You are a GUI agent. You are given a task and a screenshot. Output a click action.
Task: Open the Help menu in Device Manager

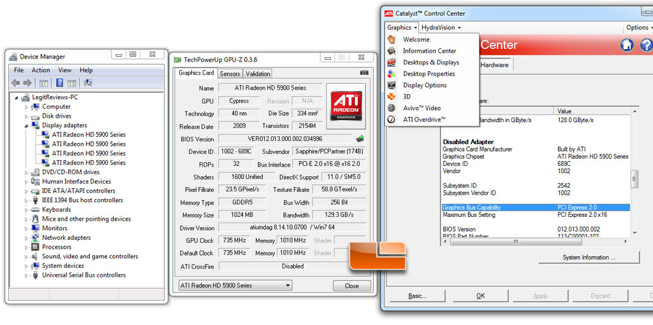pos(86,70)
